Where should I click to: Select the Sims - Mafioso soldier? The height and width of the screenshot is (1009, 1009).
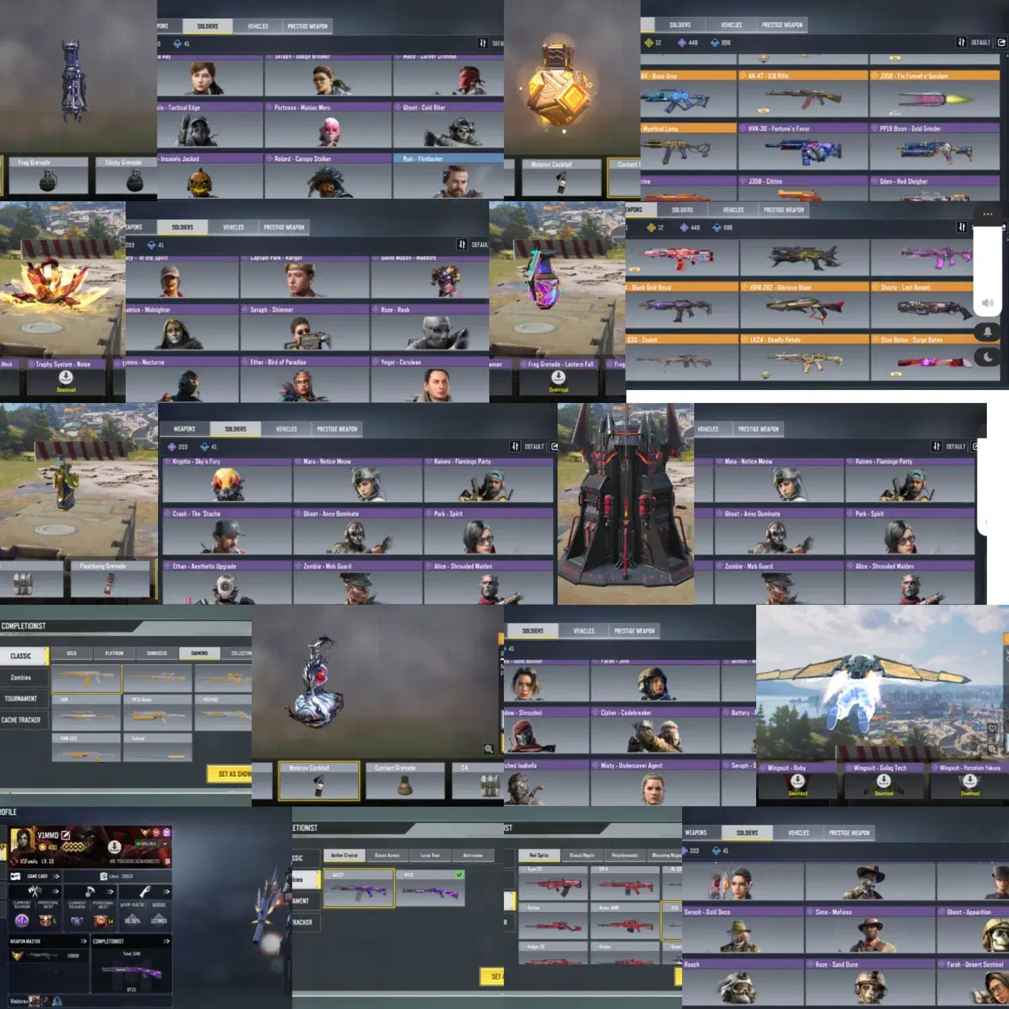coord(870,930)
